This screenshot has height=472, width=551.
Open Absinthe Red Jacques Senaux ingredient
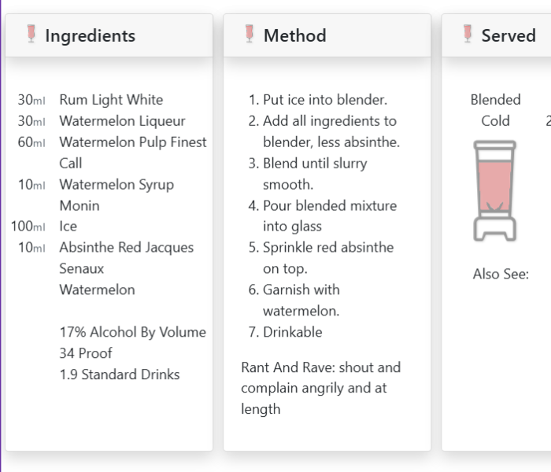pos(126,248)
